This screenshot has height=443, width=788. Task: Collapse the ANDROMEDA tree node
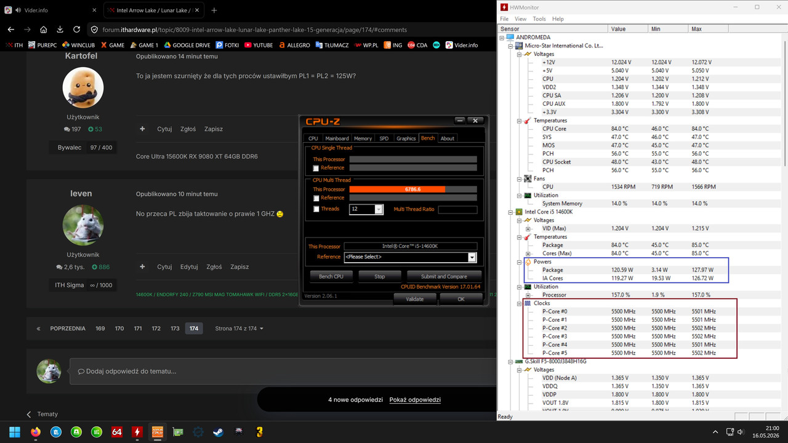(x=502, y=38)
